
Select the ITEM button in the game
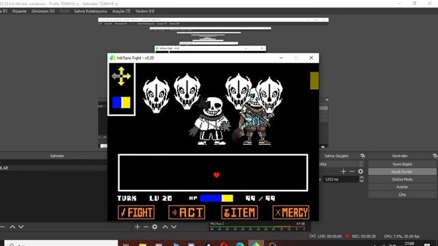(x=240, y=213)
